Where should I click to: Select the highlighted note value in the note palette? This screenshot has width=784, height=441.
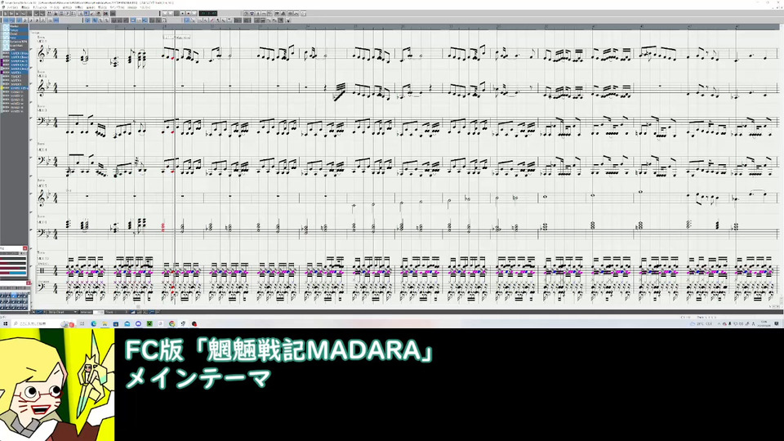pyautogui.click(x=14, y=295)
